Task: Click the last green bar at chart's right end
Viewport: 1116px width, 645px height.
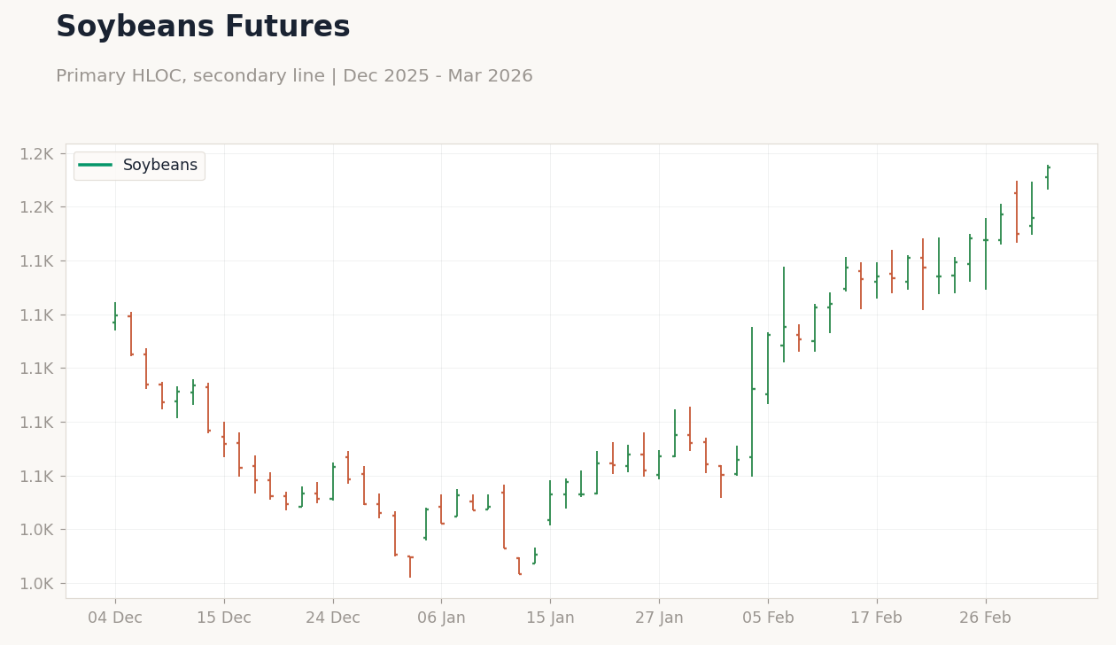Action: pyautogui.click(x=1048, y=176)
